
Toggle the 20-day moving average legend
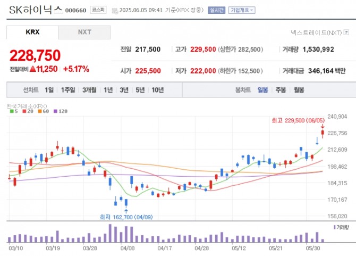[28, 111]
